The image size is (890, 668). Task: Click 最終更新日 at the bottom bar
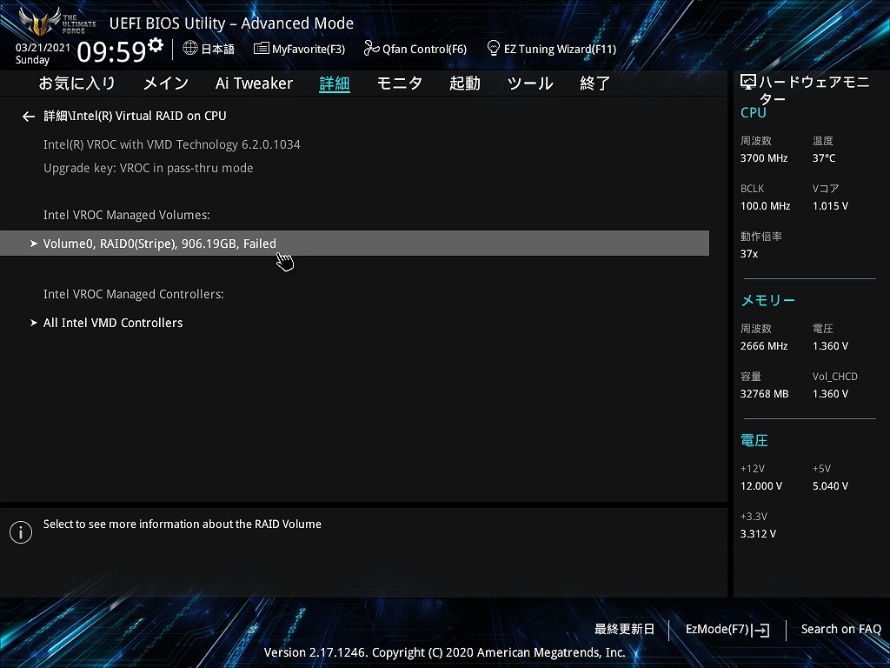coord(624,630)
